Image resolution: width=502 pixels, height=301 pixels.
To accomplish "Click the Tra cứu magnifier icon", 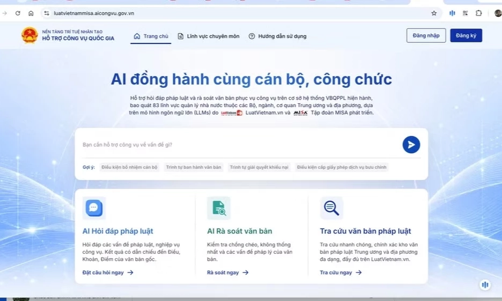I will tap(331, 208).
